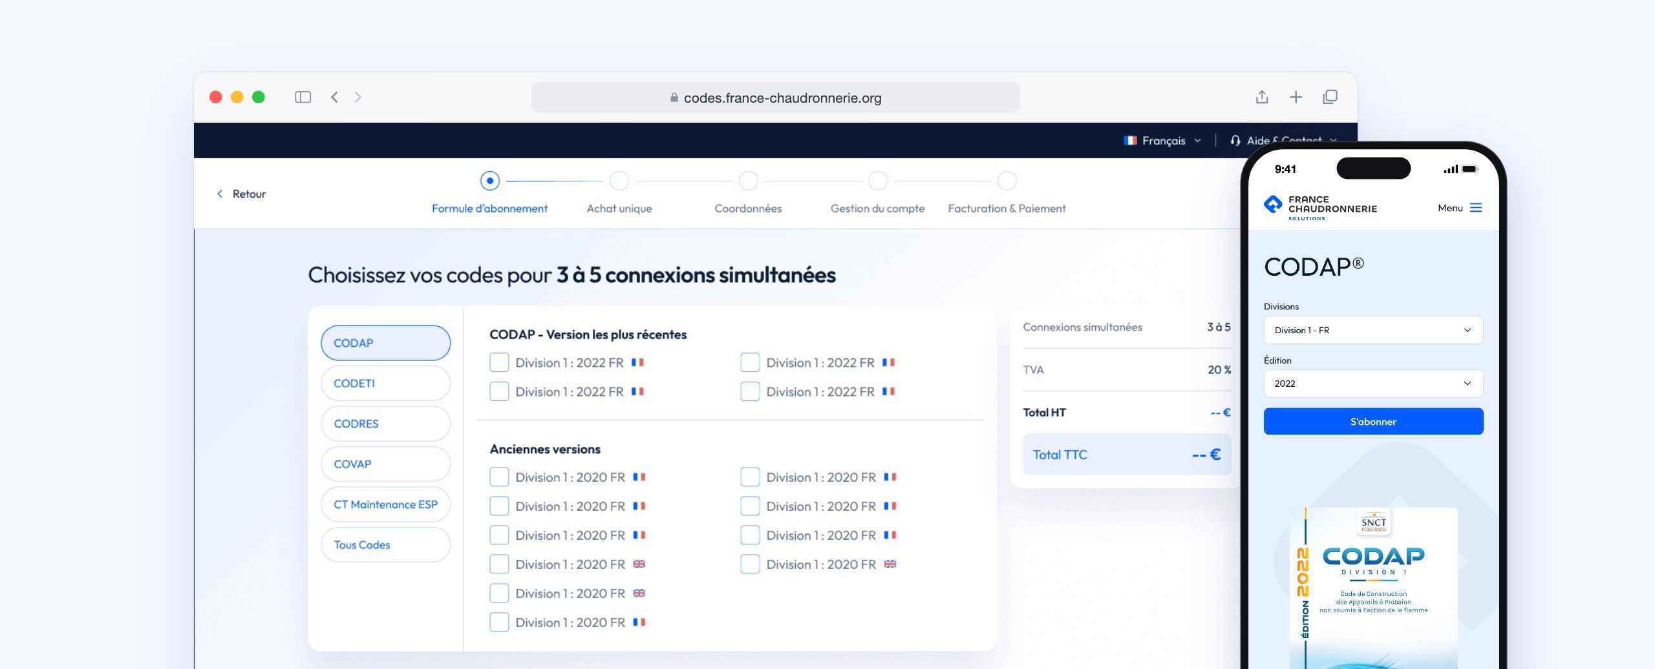Select the CODETI code category
This screenshot has width=1655, height=669.
coord(385,384)
